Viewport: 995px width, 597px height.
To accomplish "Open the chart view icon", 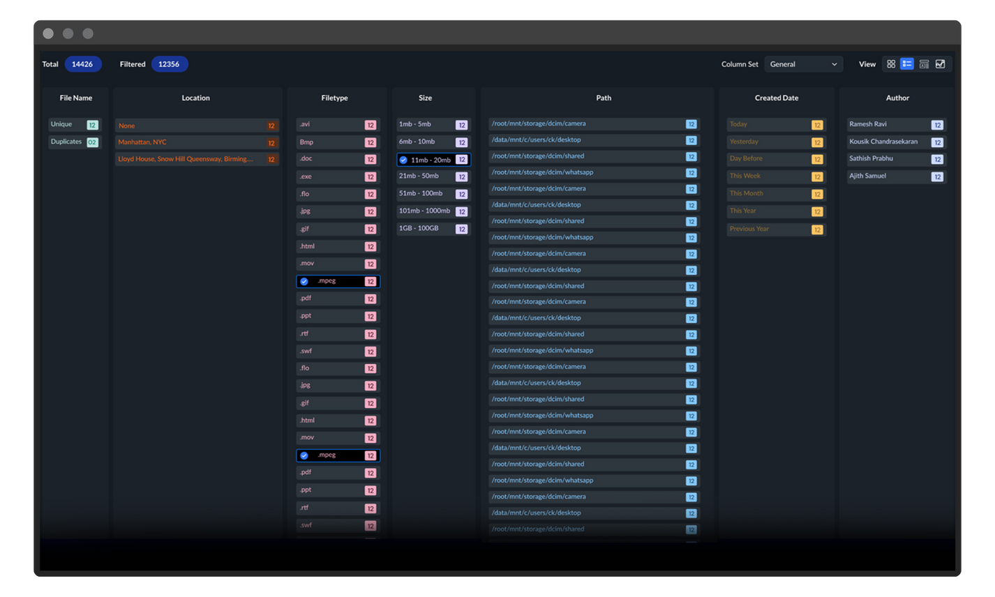I will 941,64.
